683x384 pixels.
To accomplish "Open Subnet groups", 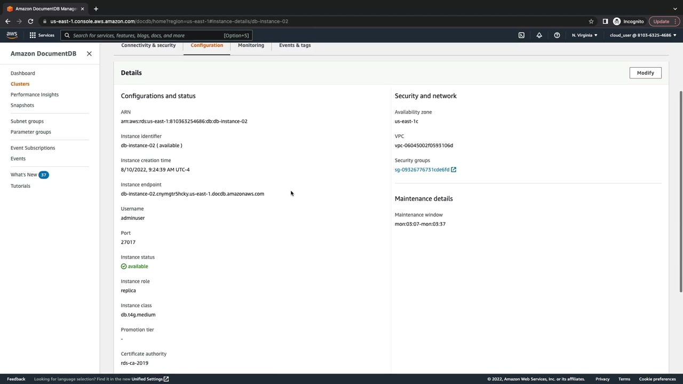I will click(x=27, y=121).
